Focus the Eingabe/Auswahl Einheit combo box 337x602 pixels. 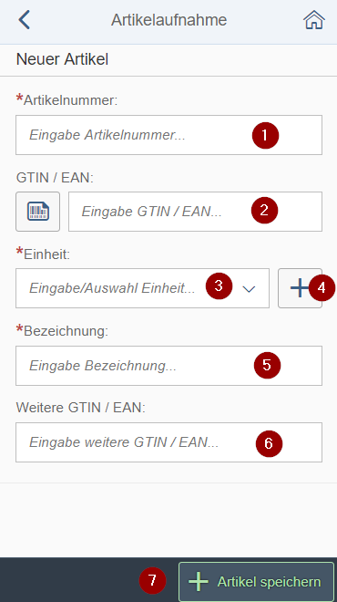click(x=143, y=288)
